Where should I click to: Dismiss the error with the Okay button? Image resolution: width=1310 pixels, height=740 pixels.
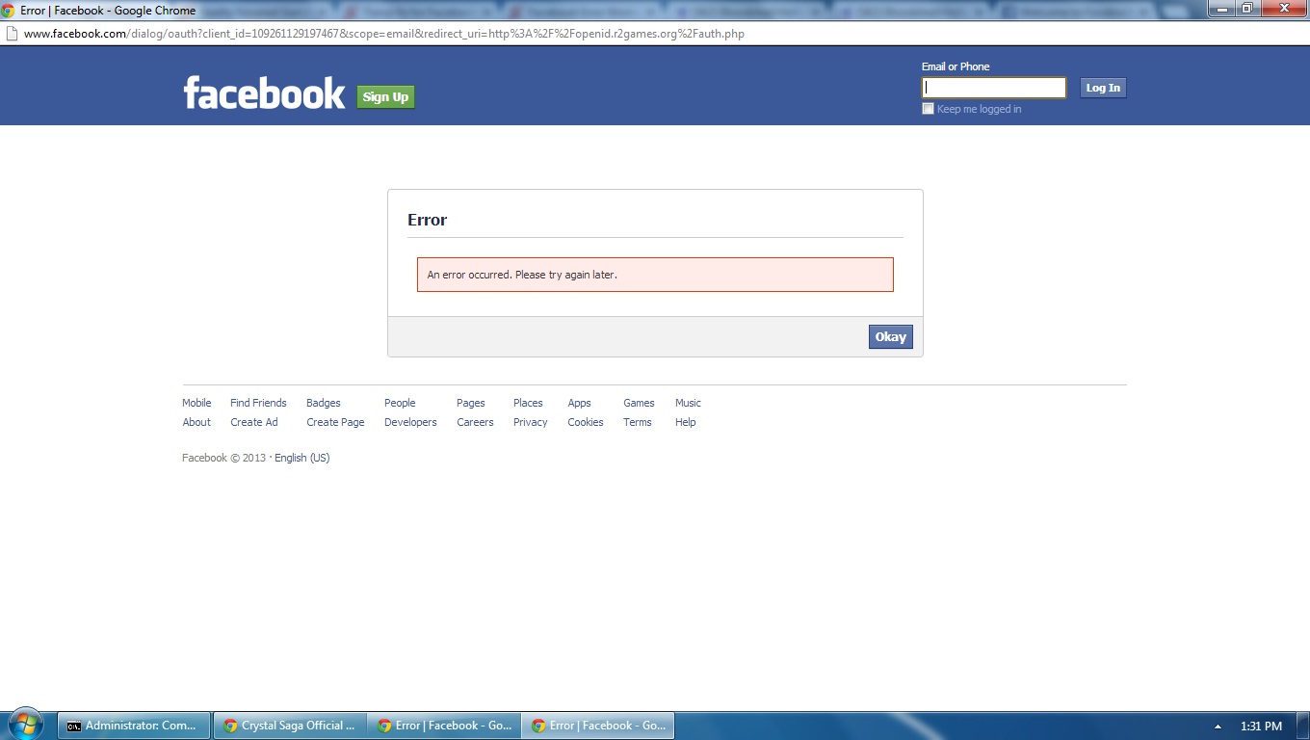pos(890,337)
